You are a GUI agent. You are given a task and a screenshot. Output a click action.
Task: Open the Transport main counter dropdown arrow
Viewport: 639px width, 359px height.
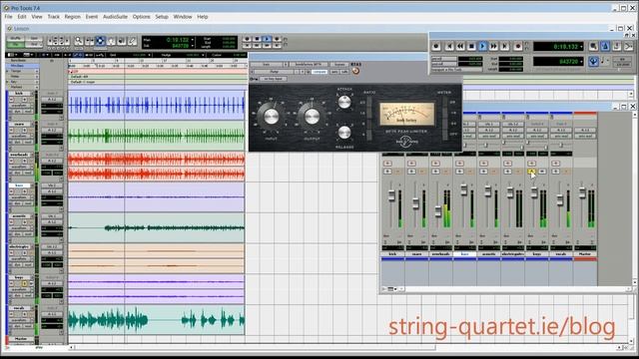click(581, 47)
